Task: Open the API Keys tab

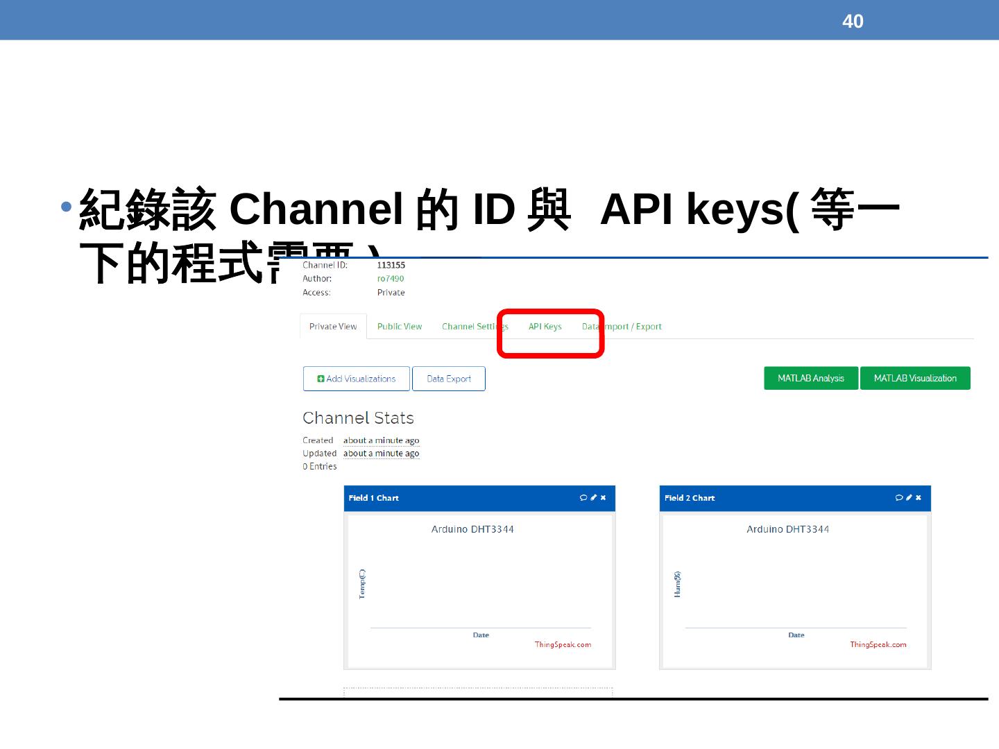Action: [x=545, y=327]
